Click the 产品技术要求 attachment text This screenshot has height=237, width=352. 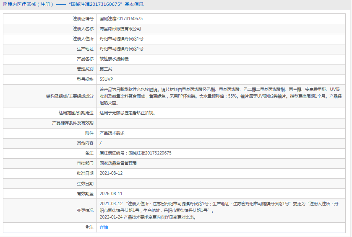[x=112, y=133]
